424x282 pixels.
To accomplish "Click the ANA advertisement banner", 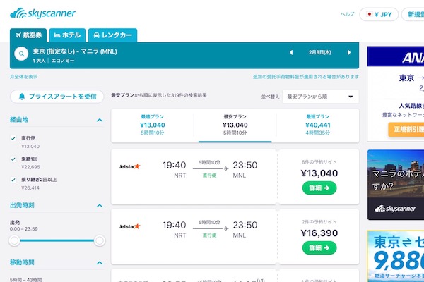I will tap(396, 94).
